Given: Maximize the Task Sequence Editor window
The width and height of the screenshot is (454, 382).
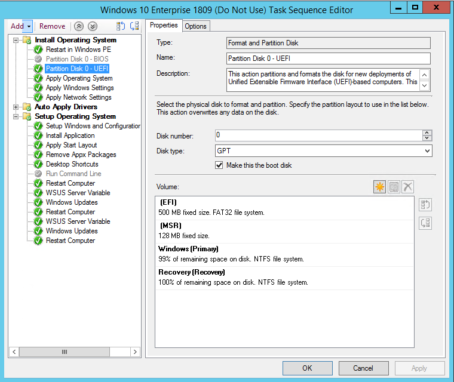Looking at the screenshot, I should coord(415,7).
